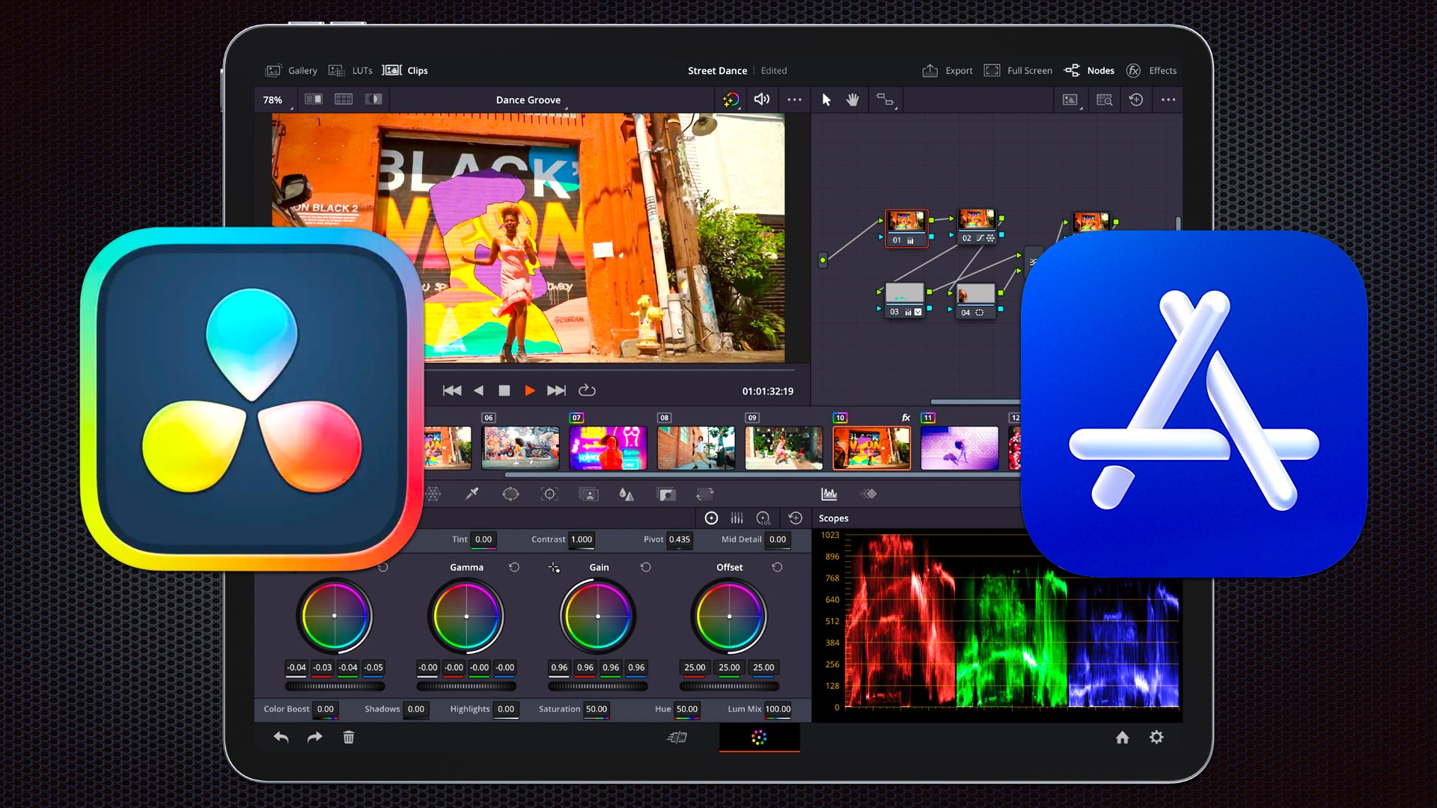Image resolution: width=1437 pixels, height=808 pixels.
Task: Undo the last action
Action: 281,738
